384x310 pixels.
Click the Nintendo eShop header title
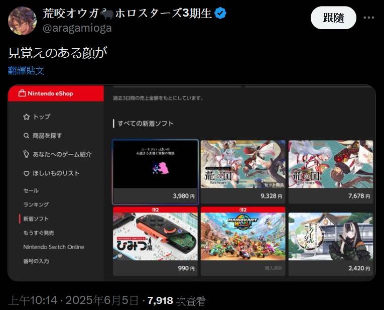click(51, 93)
